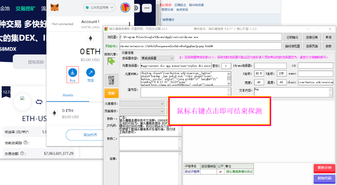Expand the 元素操作 dropdown

click(x=142, y=104)
